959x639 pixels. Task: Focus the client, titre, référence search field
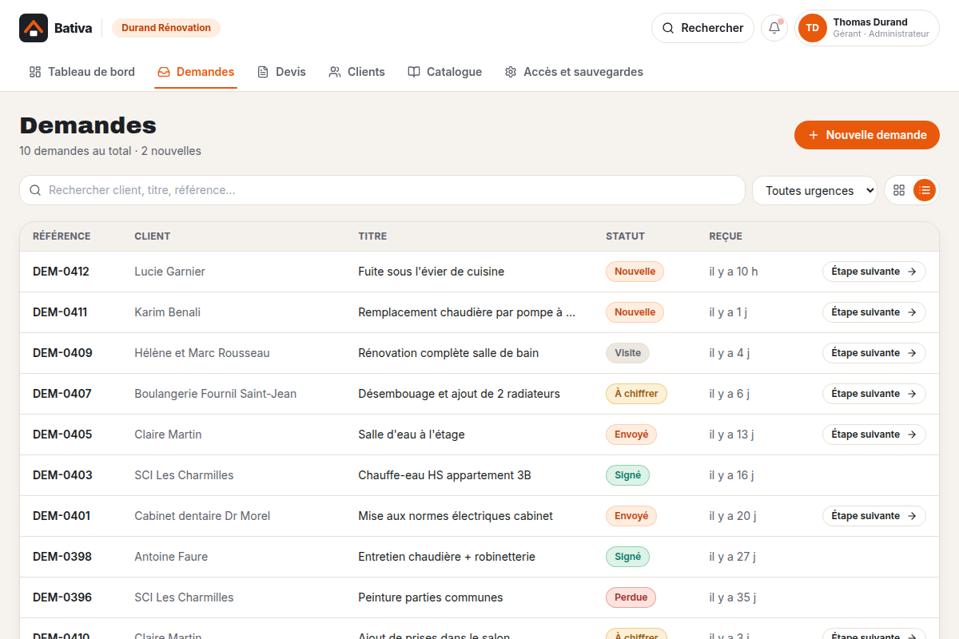382,190
